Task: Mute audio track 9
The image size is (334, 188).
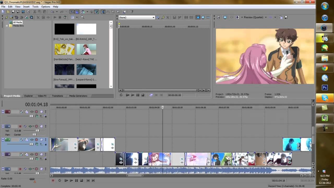Action: point(41,169)
